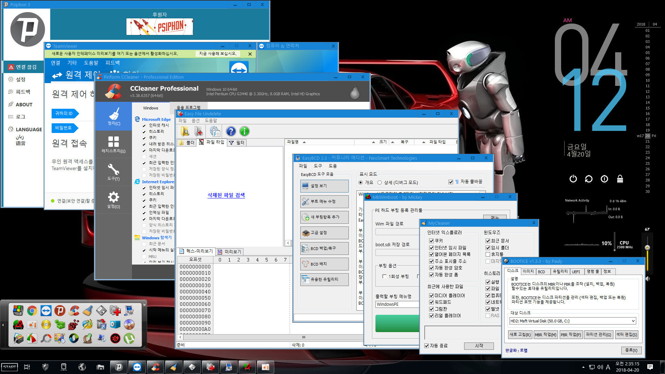Click the taskbar shield icon
665x374 pixels.
45,367
